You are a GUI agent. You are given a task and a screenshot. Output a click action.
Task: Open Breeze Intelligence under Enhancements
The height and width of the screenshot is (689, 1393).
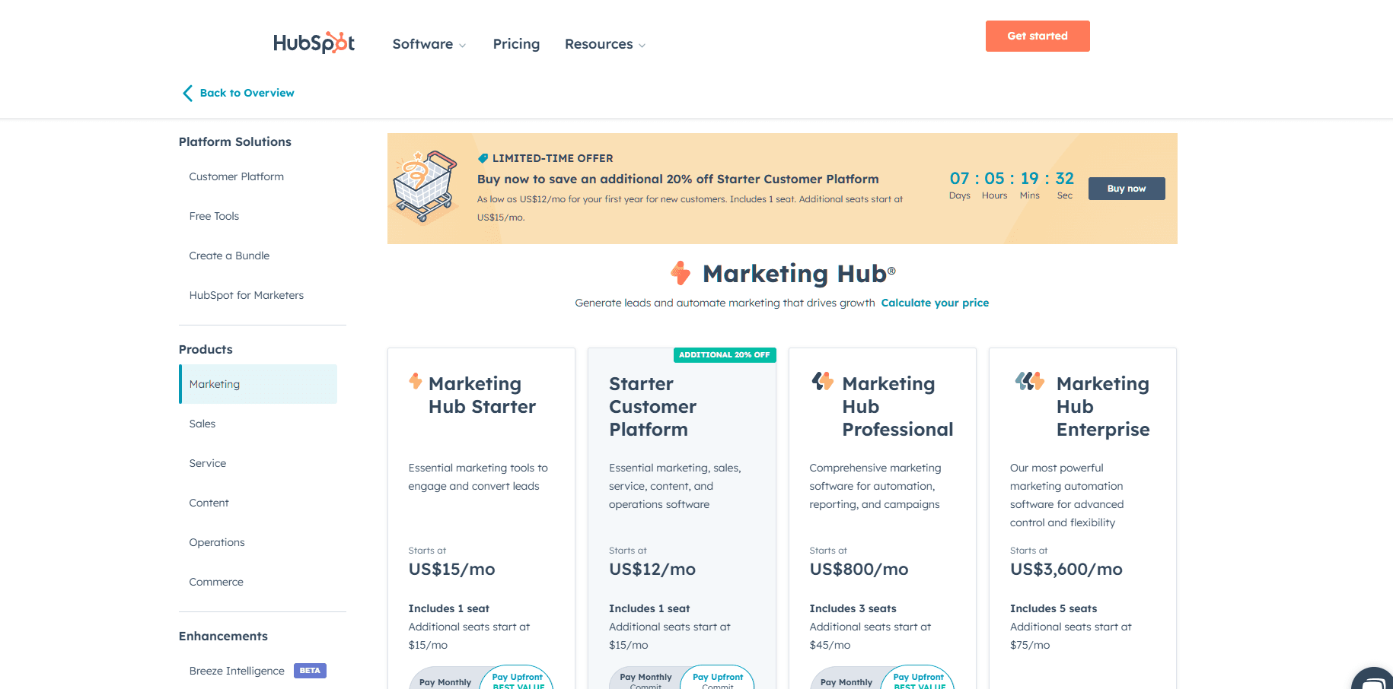click(x=237, y=671)
